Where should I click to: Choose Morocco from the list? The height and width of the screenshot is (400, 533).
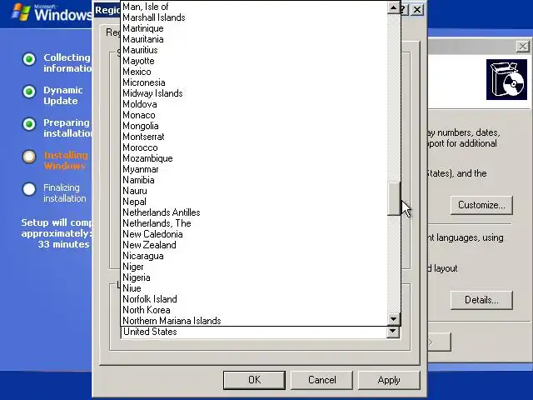(x=254, y=147)
